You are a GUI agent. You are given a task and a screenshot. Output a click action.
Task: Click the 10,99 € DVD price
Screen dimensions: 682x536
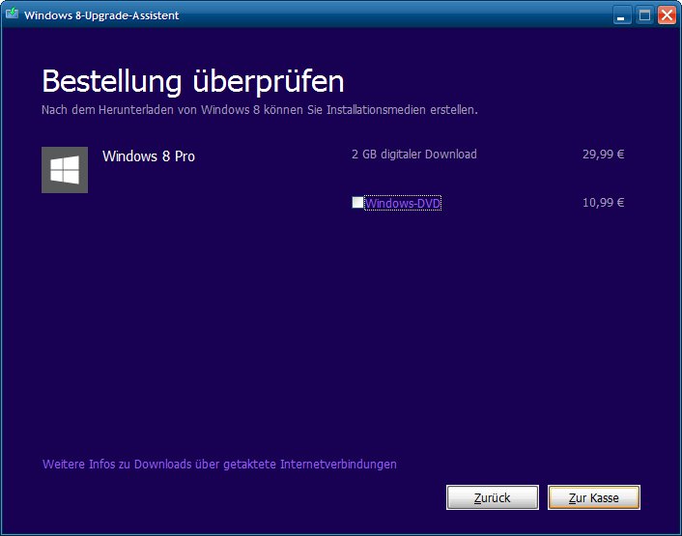click(604, 203)
